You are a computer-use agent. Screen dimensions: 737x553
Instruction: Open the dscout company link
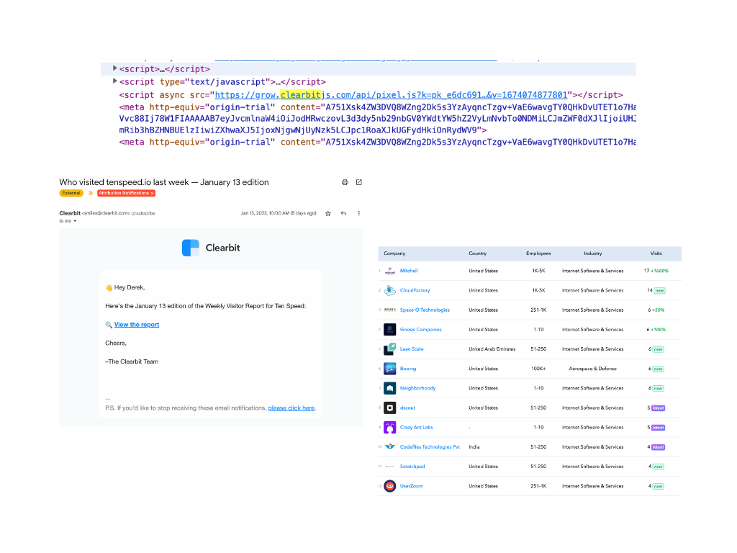407,408
